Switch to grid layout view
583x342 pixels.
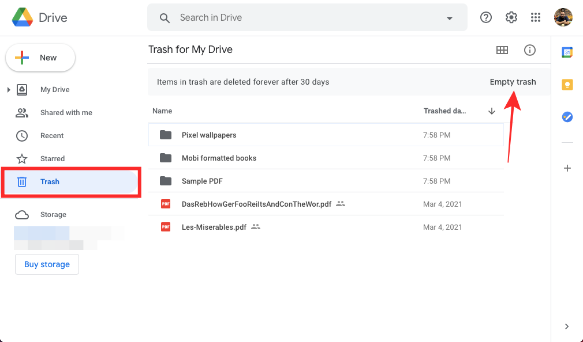[502, 50]
